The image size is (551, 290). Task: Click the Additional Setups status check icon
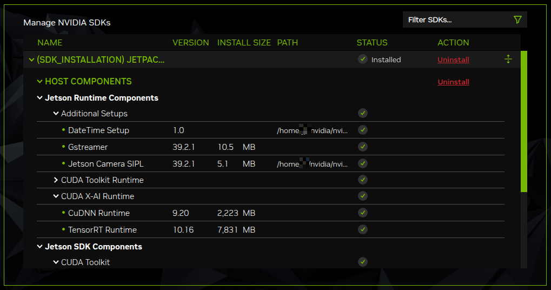(363, 113)
